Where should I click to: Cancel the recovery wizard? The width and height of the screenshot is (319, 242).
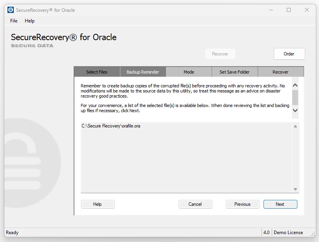click(195, 204)
